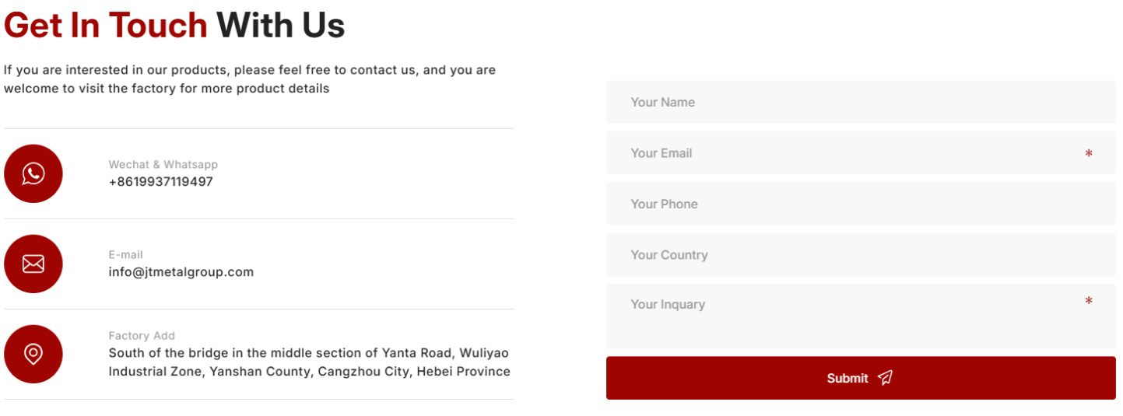Click the Wechat & Whatsapp label
Screen dimensions: 1123x416
(163, 165)
